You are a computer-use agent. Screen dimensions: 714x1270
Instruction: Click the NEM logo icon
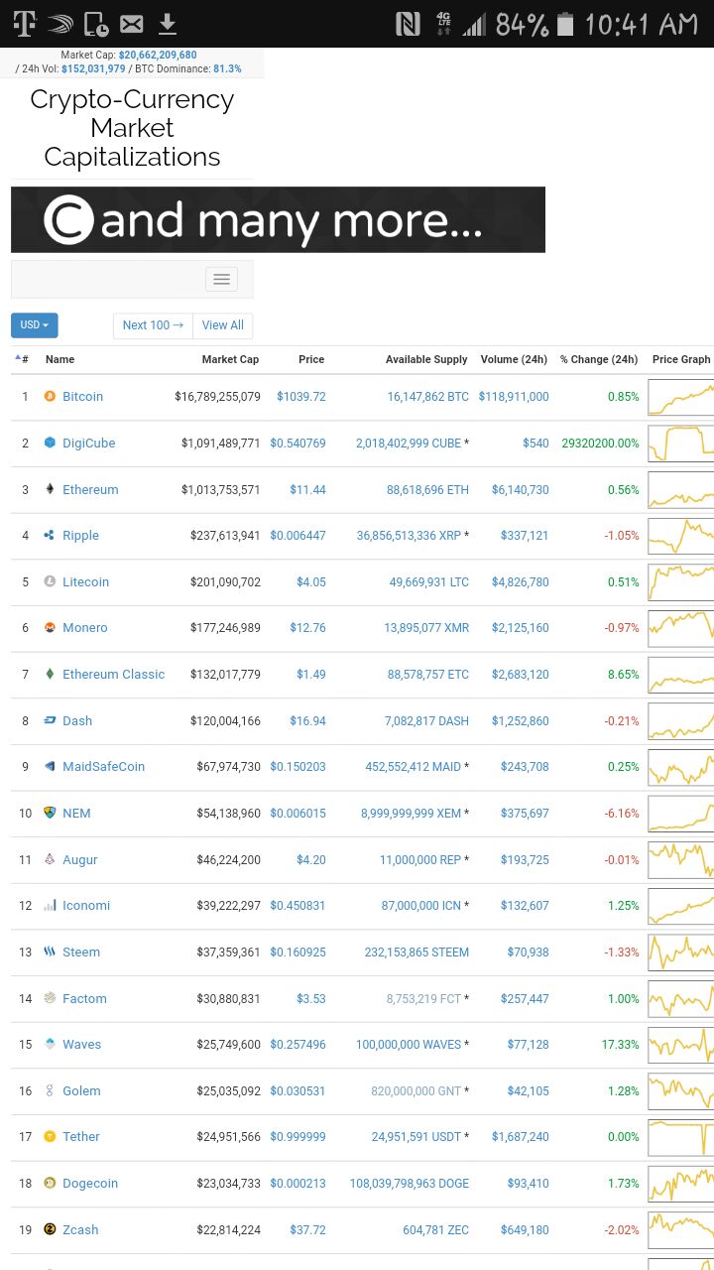pos(50,813)
